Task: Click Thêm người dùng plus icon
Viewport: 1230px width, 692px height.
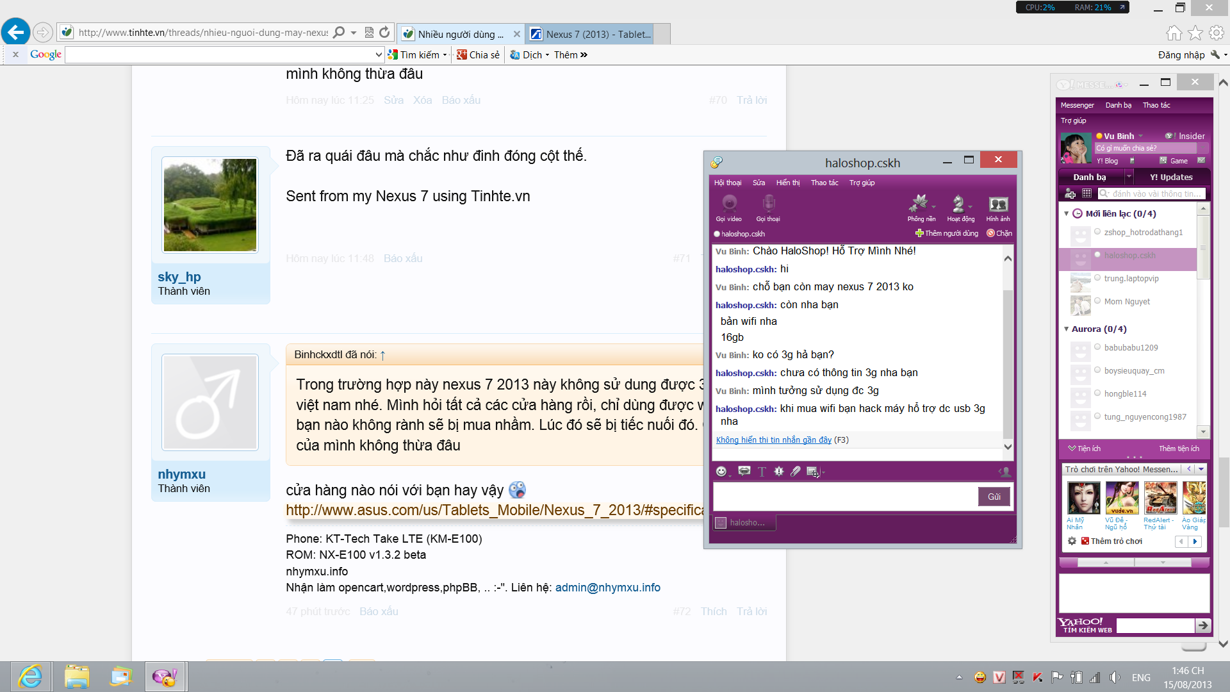Action: [x=919, y=233]
